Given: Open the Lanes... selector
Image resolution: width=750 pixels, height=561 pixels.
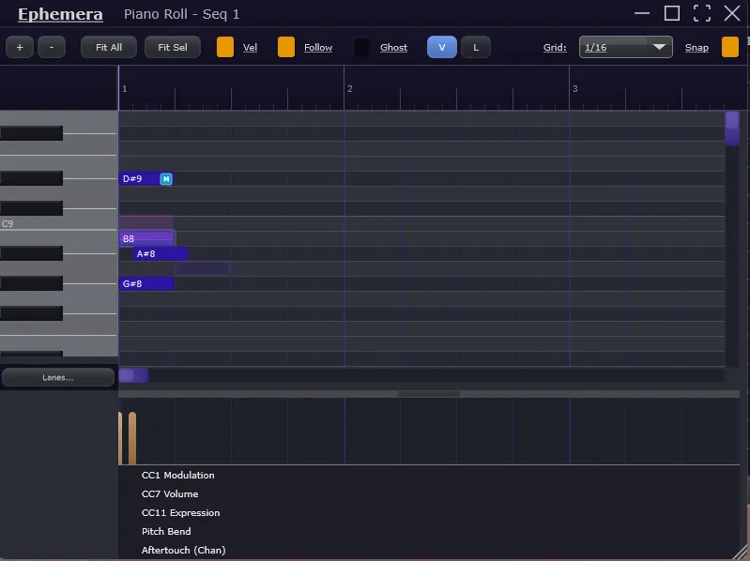Looking at the screenshot, I should [x=58, y=377].
